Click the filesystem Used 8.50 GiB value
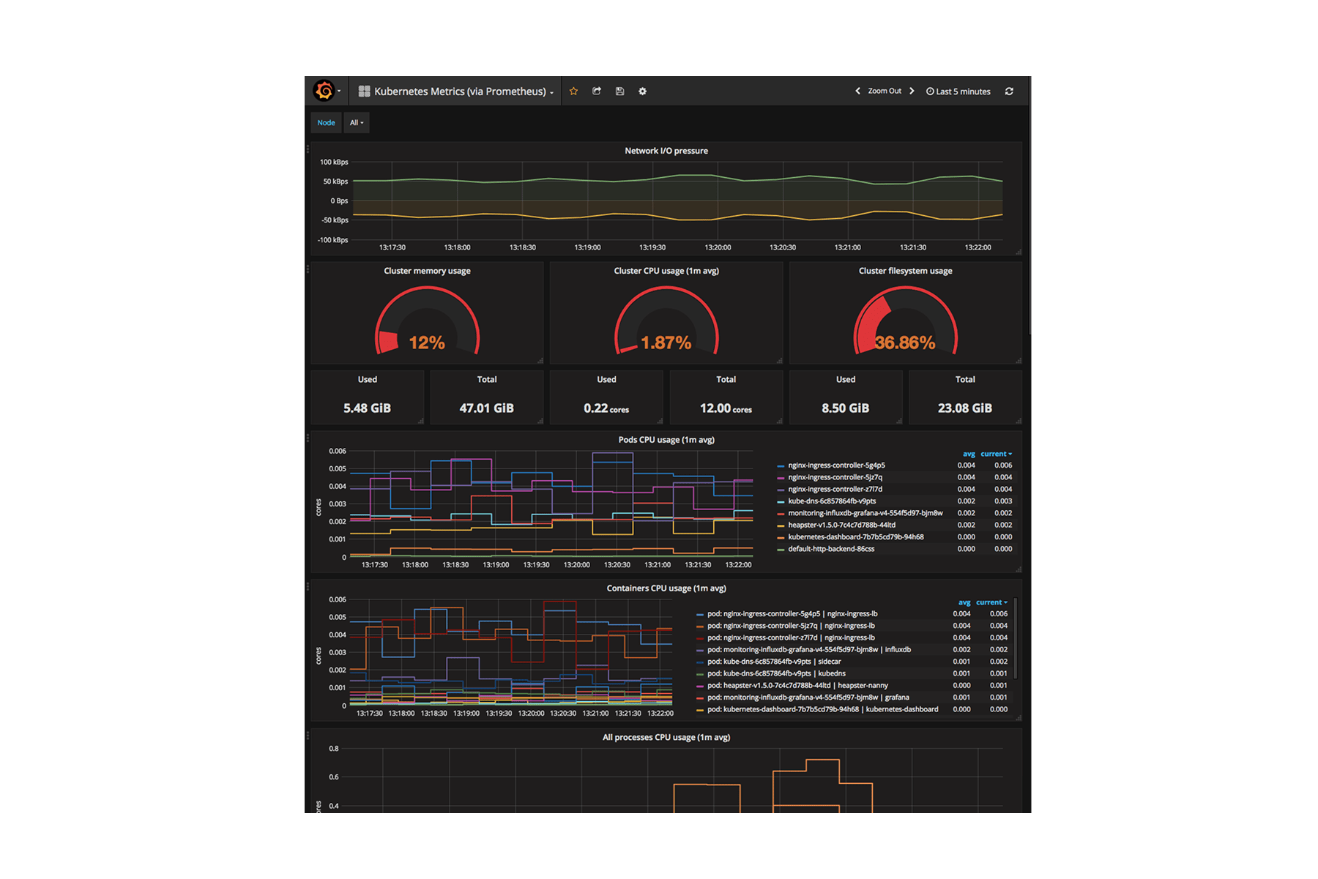1318x879 pixels. [x=845, y=408]
